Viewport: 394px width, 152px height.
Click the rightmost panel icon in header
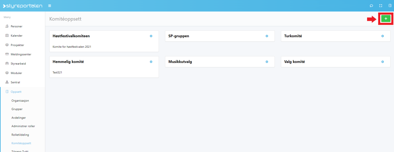(x=390, y=6)
